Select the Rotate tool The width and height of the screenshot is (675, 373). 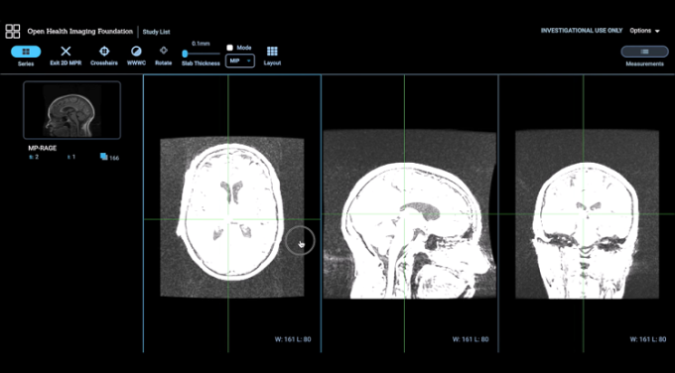coord(163,56)
